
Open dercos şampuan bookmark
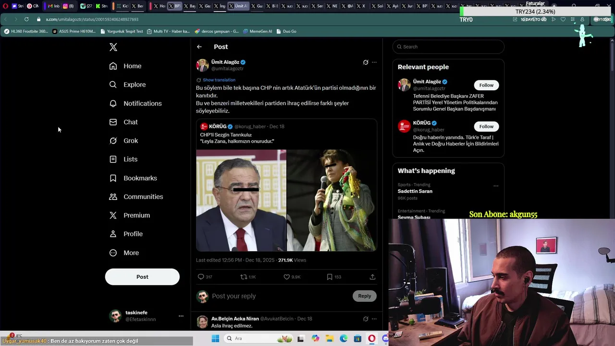(217, 31)
